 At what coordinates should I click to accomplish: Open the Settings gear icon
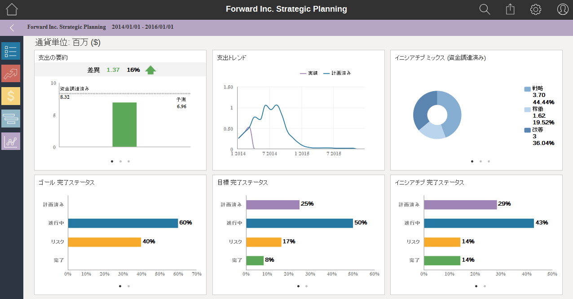coord(536,9)
